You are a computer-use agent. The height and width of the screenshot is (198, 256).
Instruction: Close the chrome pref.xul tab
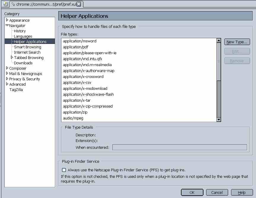pos(79,4)
